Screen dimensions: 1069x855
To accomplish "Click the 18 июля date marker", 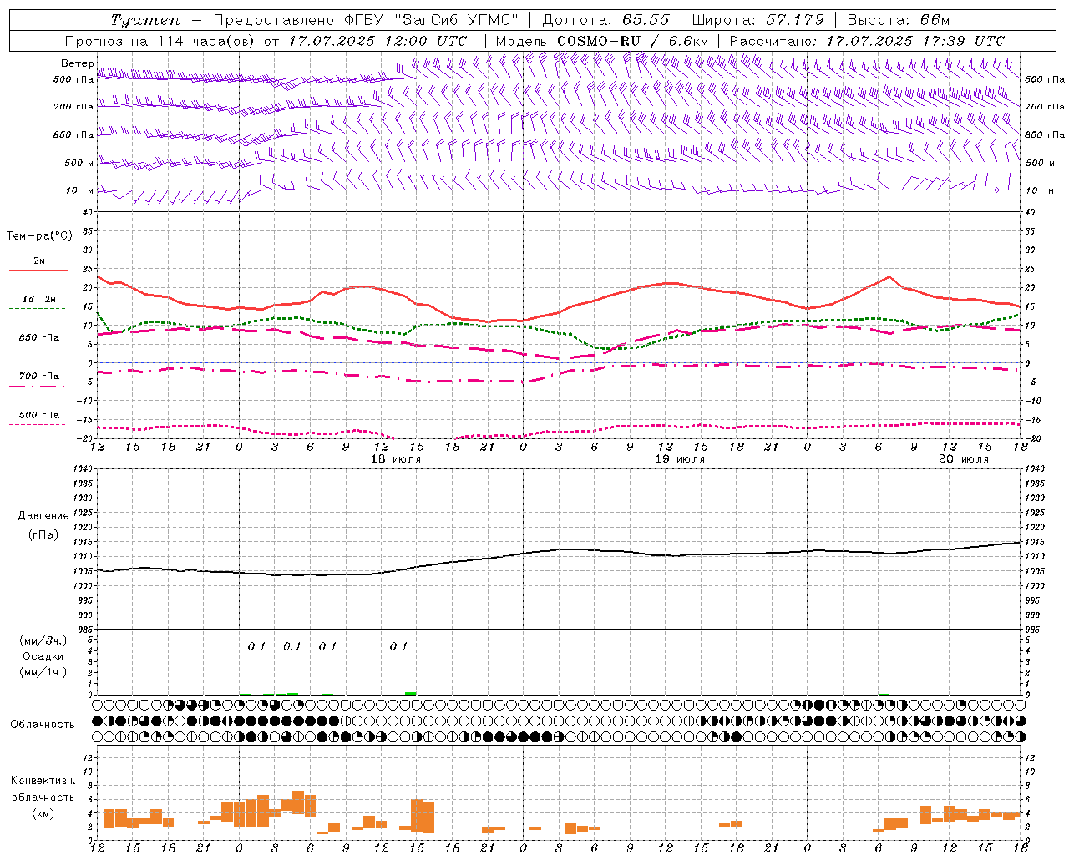I will coord(396,459).
